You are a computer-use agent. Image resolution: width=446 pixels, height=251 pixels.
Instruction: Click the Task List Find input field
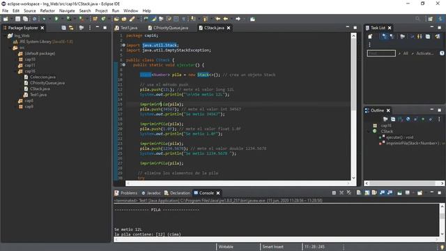(381, 53)
